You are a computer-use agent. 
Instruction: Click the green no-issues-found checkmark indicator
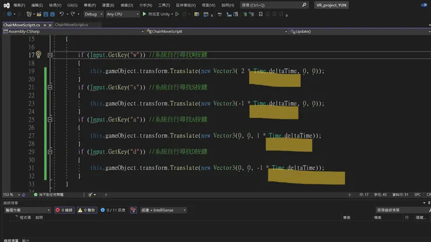coord(36,194)
